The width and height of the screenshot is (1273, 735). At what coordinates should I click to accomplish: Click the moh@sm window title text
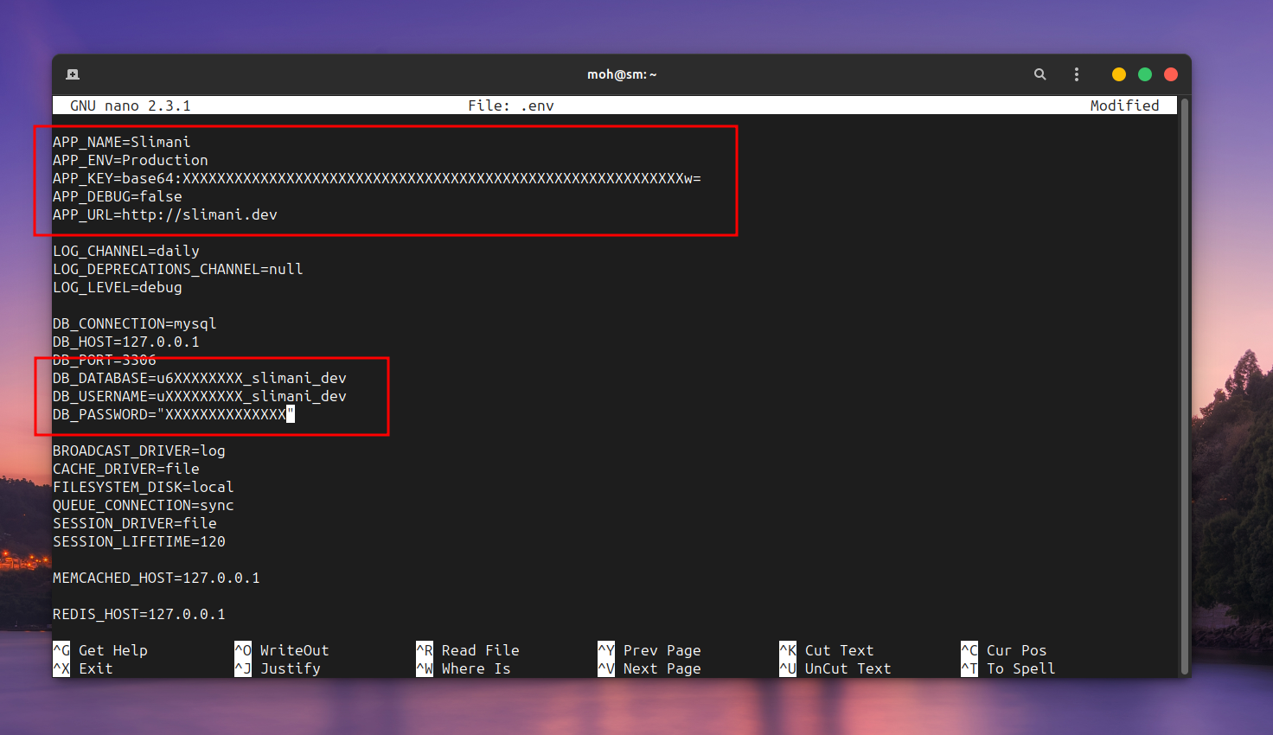[622, 74]
